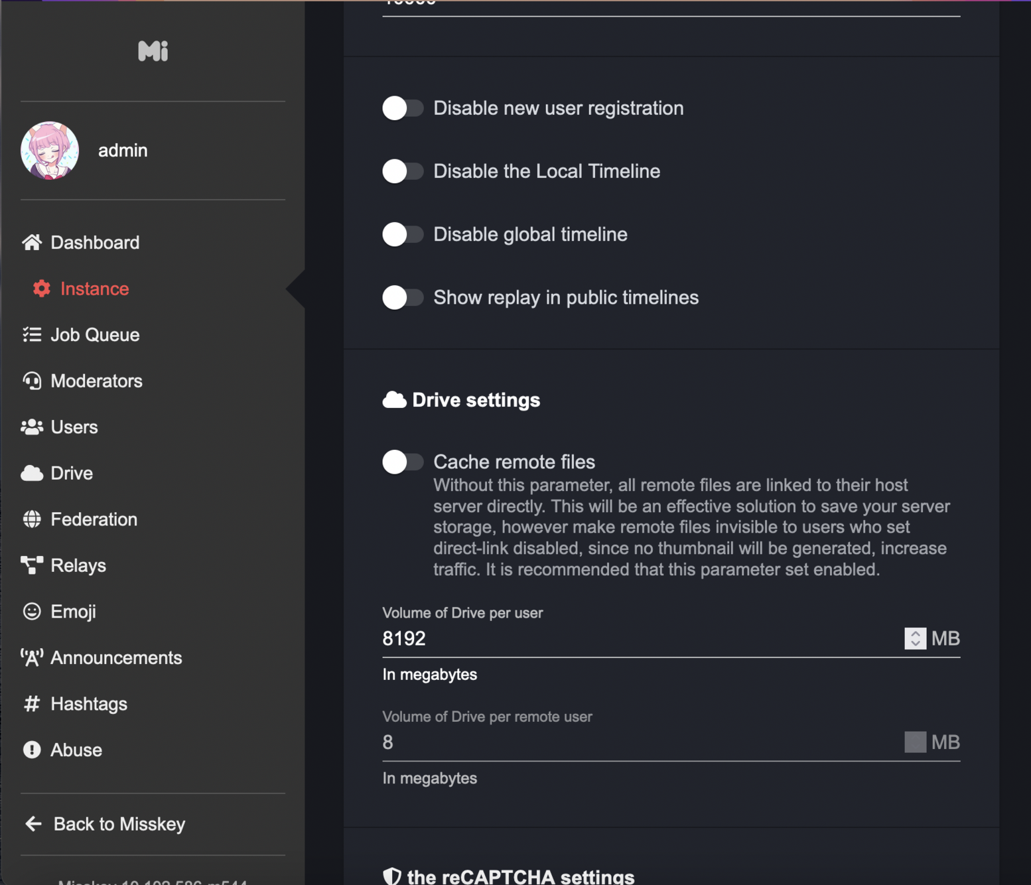
Task: Click the Volume of Drive per user field
Action: pyautogui.click(x=637, y=638)
